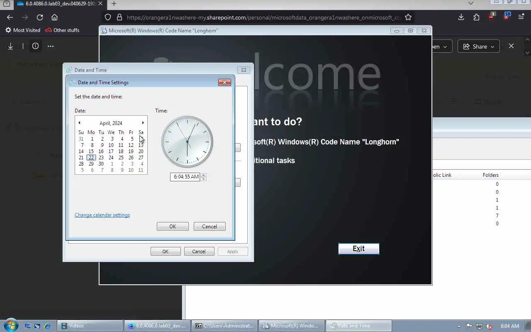Click OK in the Date and Time window

click(x=166, y=251)
